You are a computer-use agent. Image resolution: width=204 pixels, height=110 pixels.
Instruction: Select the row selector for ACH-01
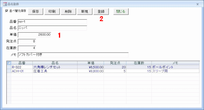[x=9, y=71]
